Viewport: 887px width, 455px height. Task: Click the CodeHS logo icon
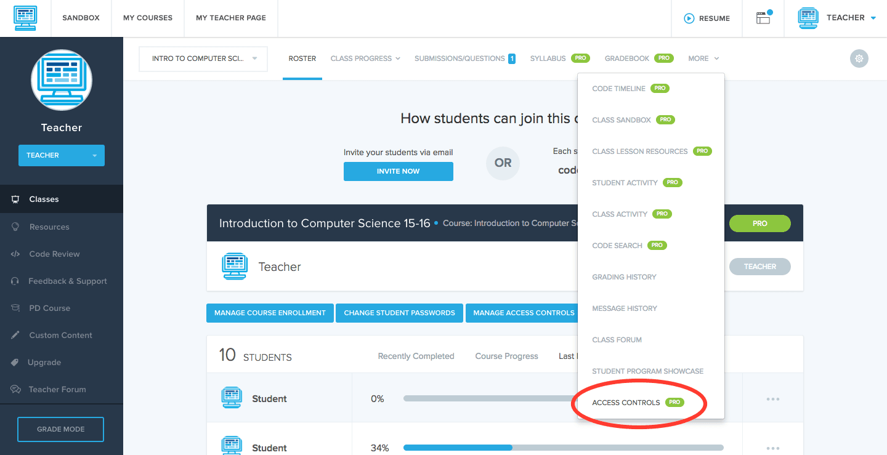(25, 18)
